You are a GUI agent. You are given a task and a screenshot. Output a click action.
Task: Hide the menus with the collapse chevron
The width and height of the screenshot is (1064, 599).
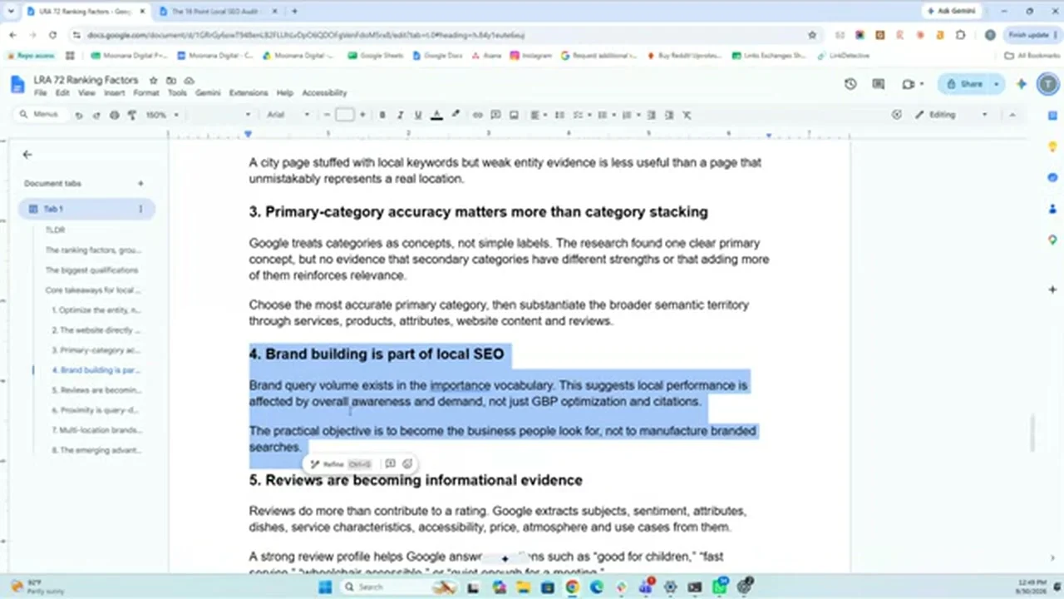click(x=1012, y=115)
